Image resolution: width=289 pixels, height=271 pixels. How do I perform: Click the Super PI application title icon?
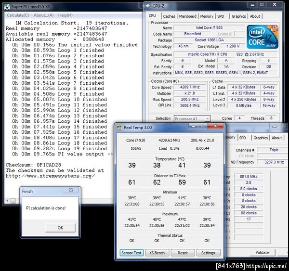click(7, 7)
